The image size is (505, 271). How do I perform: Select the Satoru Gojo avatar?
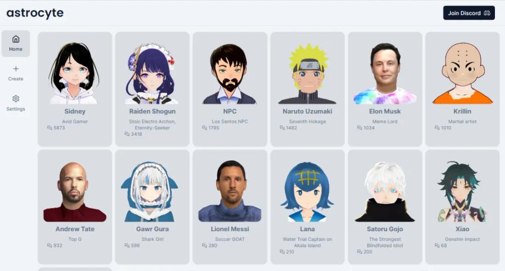pos(385,192)
